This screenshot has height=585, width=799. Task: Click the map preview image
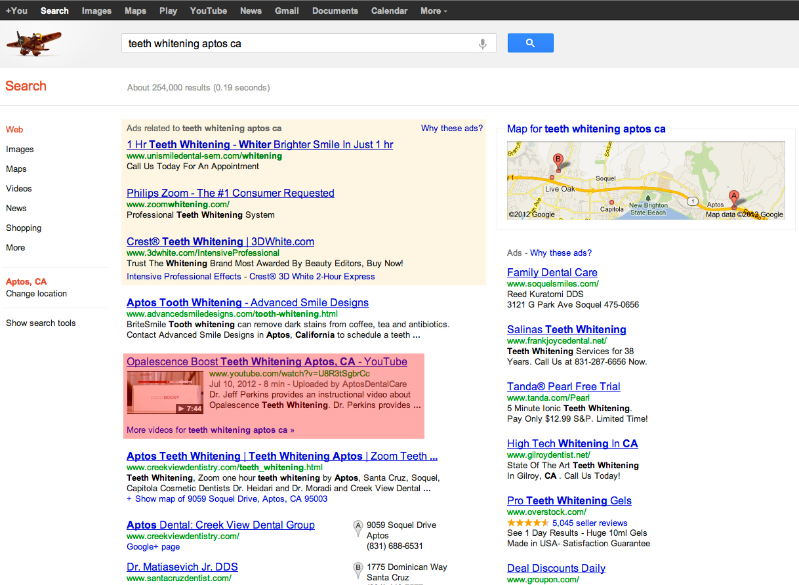click(645, 180)
